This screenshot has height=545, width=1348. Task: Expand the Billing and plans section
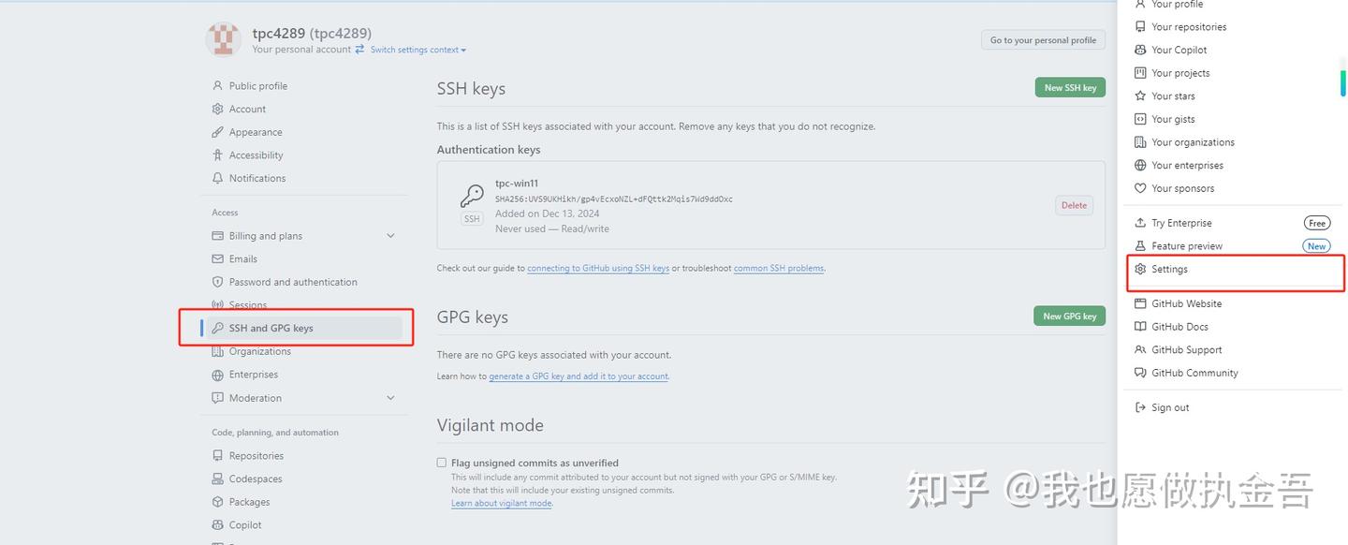(x=390, y=235)
